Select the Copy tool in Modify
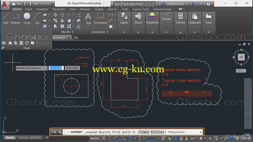Viewport: 253px width, 142px height. click(55, 21)
